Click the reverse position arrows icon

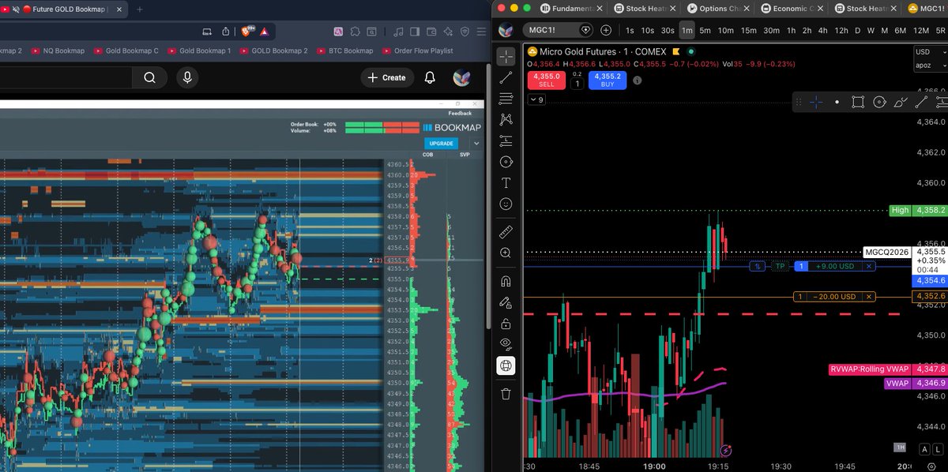[758, 267]
